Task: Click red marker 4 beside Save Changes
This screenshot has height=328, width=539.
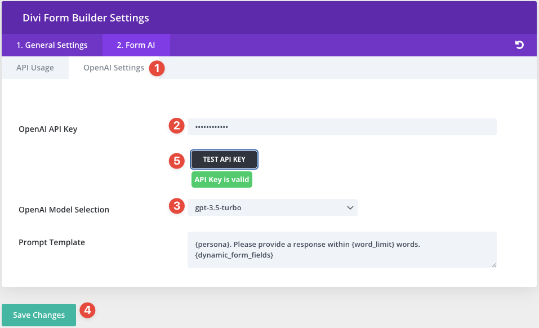Action: click(x=87, y=310)
